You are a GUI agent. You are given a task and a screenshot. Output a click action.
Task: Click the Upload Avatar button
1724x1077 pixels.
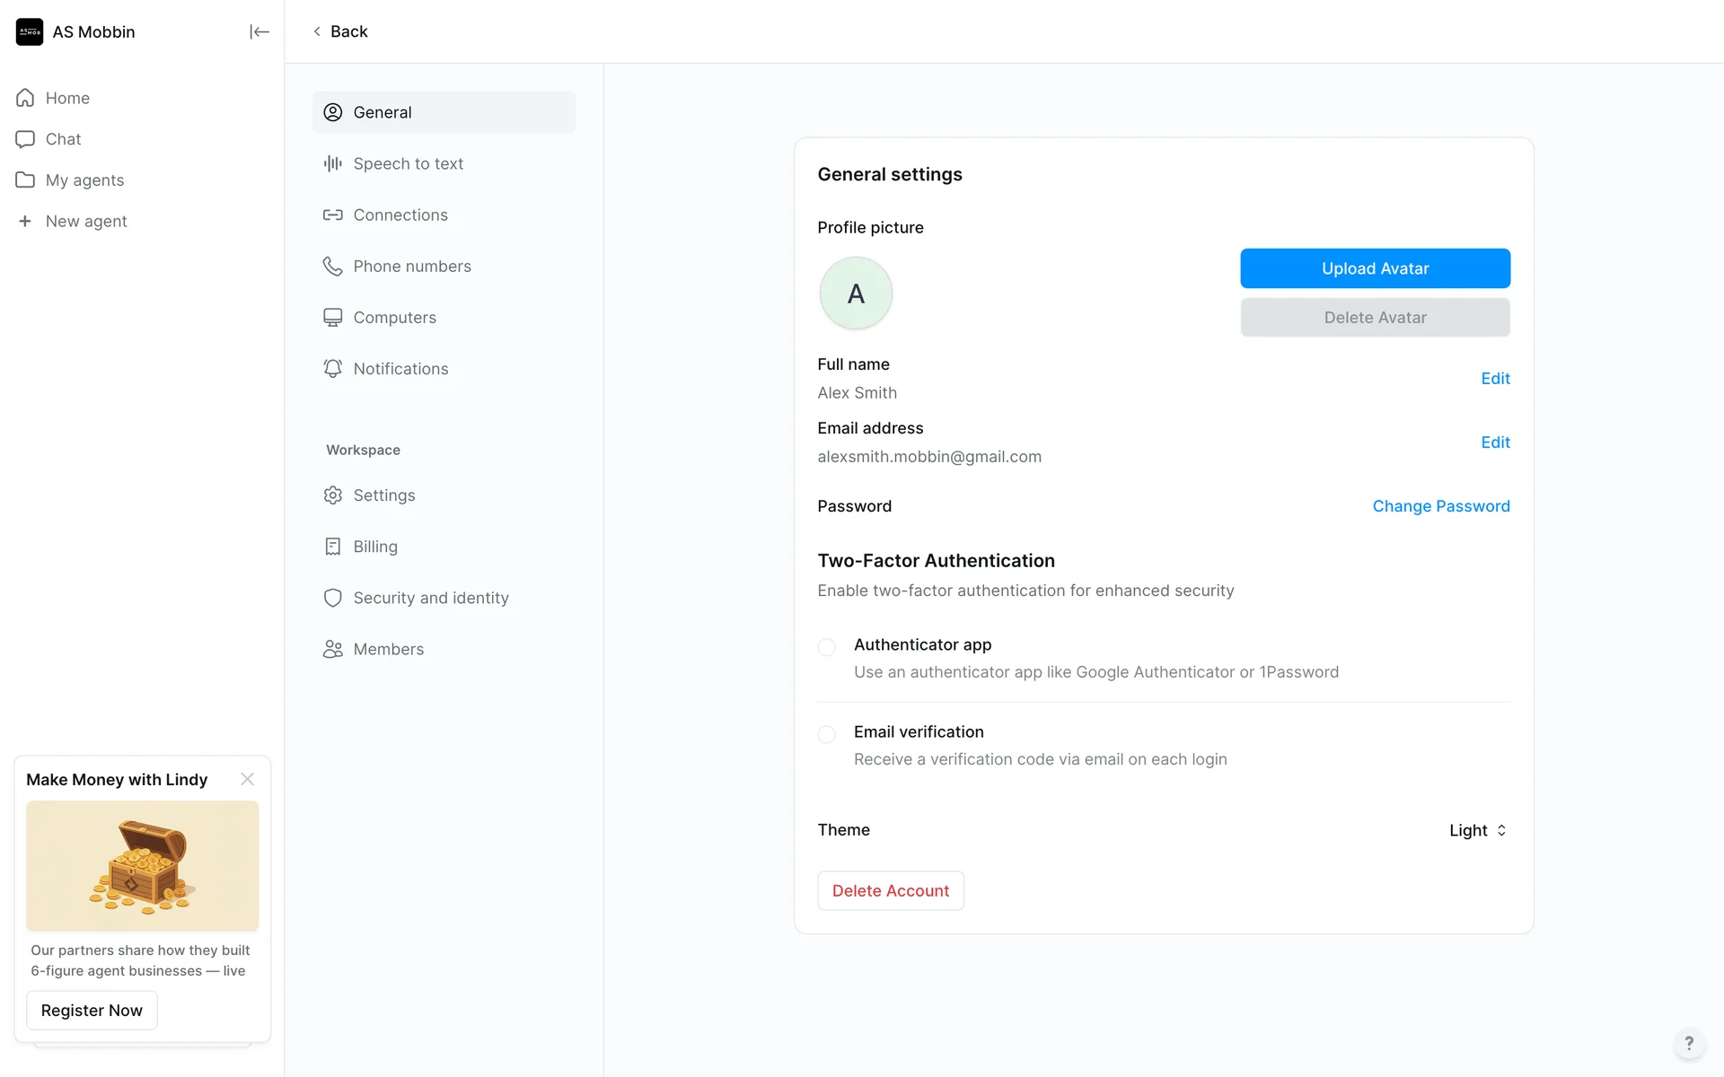pos(1375,268)
